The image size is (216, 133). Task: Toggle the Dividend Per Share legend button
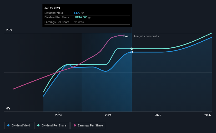pos(52,126)
